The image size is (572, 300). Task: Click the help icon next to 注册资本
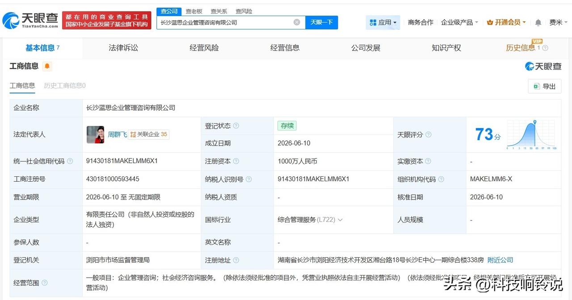point(236,161)
